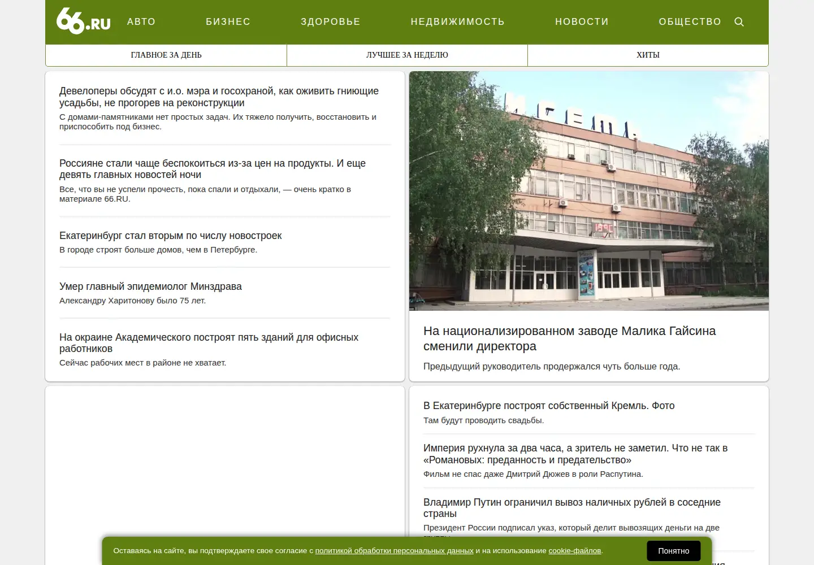Open the search magnifier icon

click(x=739, y=22)
